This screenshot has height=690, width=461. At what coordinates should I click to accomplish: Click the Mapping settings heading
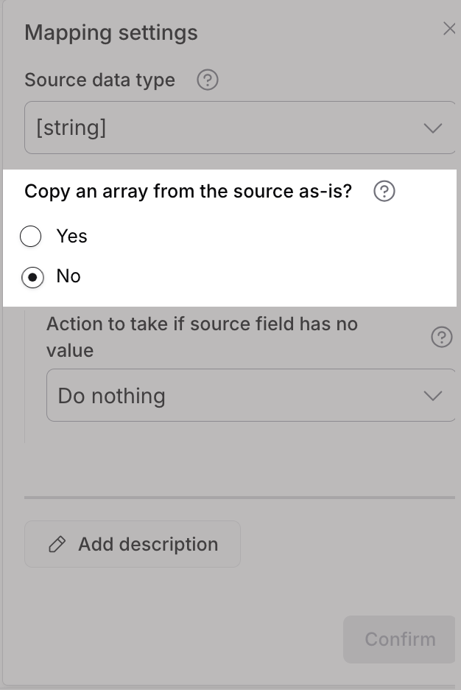111,33
